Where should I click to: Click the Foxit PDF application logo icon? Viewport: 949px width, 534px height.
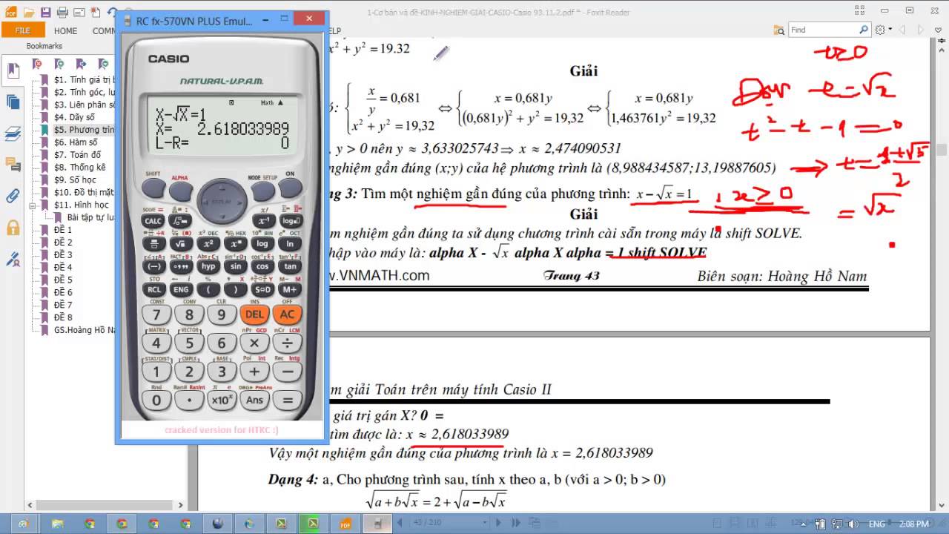point(10,12)
